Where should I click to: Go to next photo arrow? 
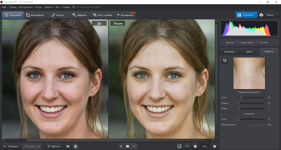pyautogui.click(x=134, y=146)
